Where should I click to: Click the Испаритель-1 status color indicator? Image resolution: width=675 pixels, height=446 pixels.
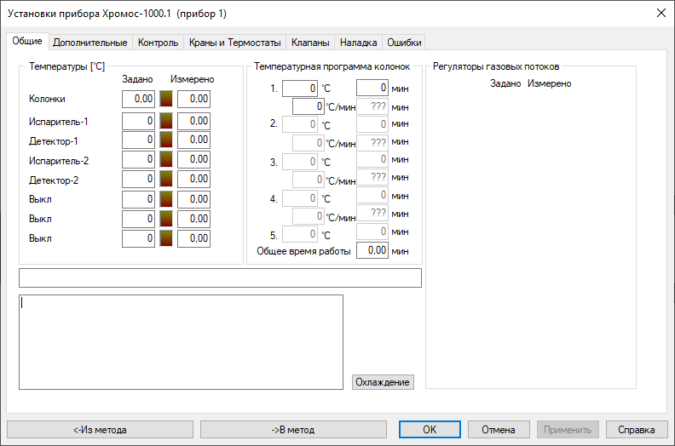click(x=166, y=121)
